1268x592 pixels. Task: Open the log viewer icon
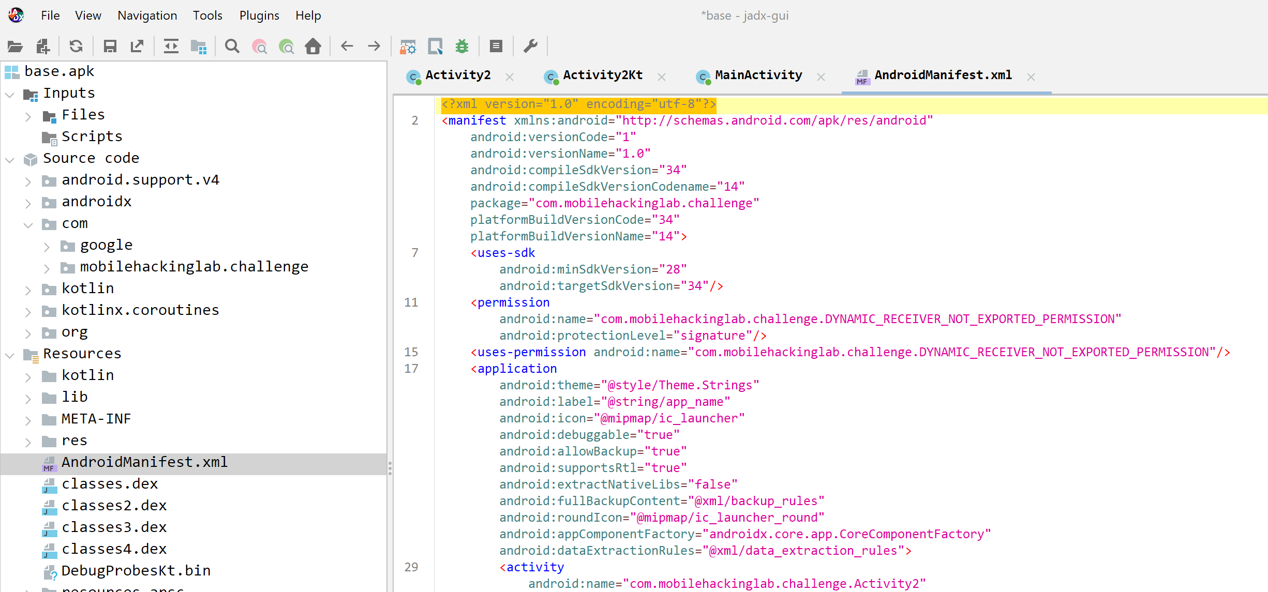(496, 47)
